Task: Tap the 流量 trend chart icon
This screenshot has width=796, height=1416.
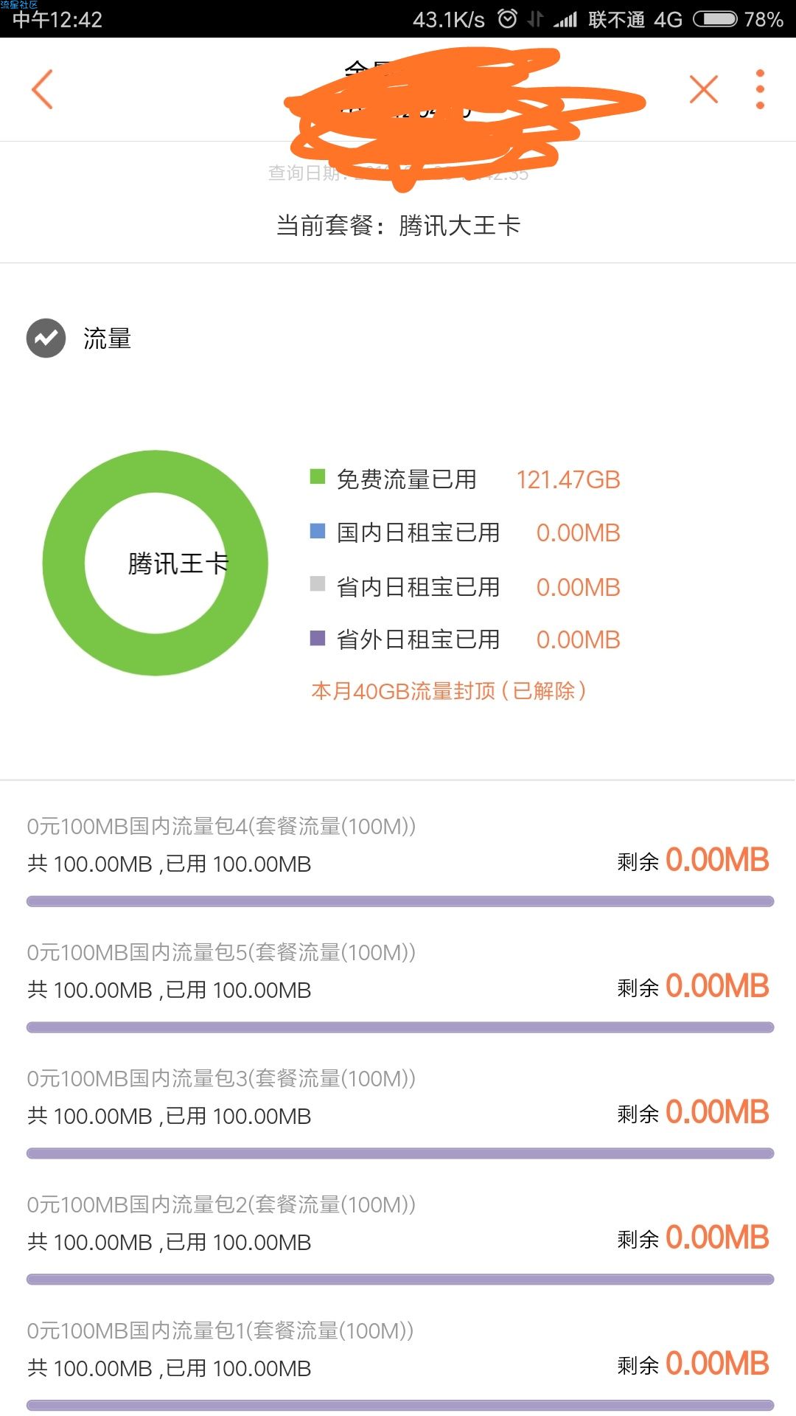Action: [x=46, y=338]
